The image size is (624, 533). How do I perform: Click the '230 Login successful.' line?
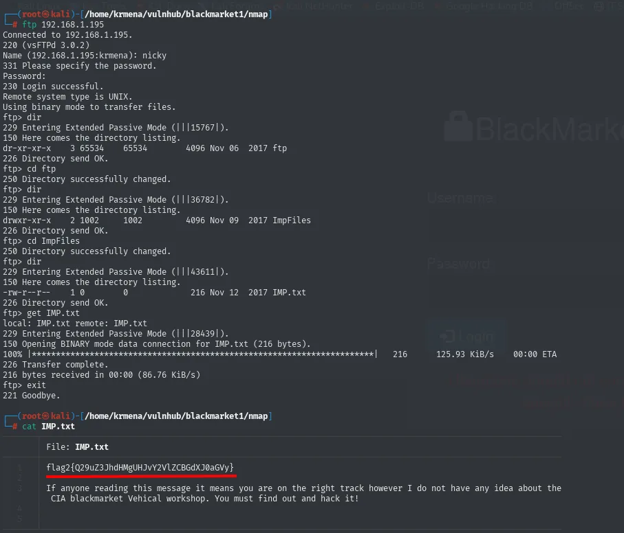tap(53, 87)
